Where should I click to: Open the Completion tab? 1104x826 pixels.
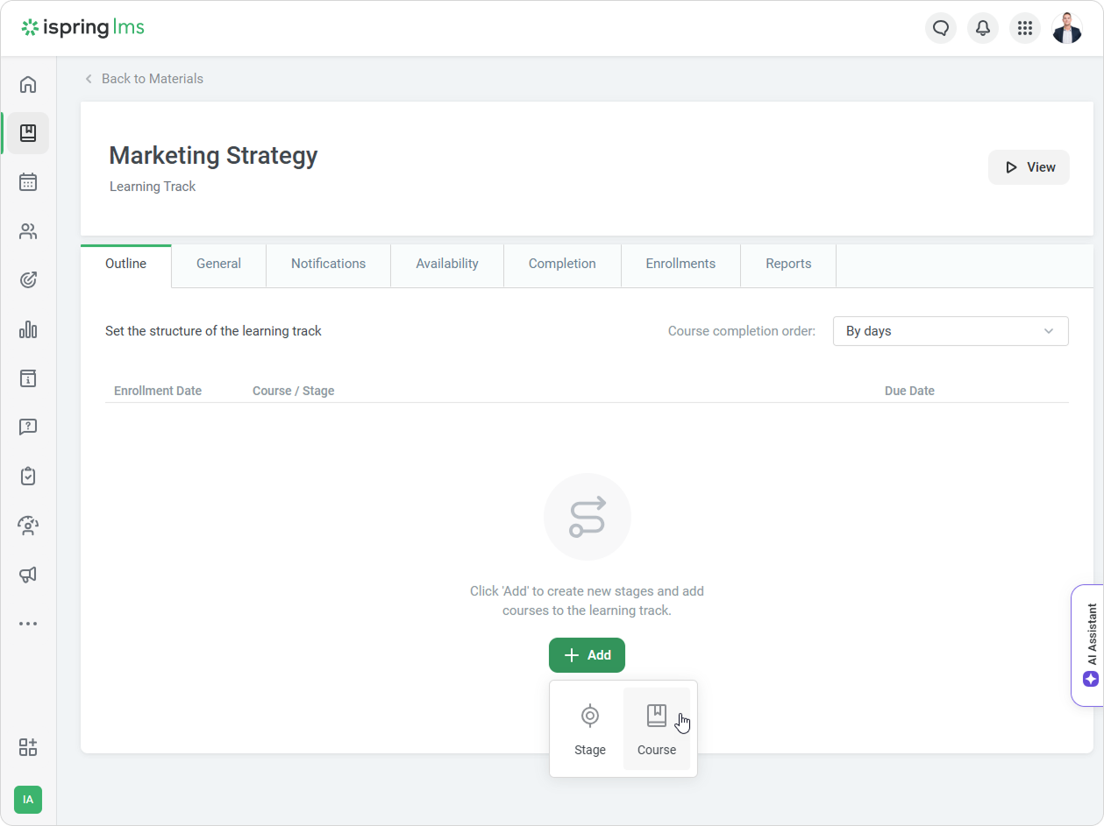point(562,264)
